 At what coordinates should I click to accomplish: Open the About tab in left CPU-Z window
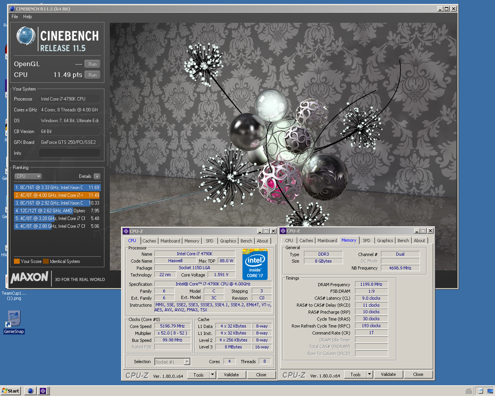tap(263, 241)
